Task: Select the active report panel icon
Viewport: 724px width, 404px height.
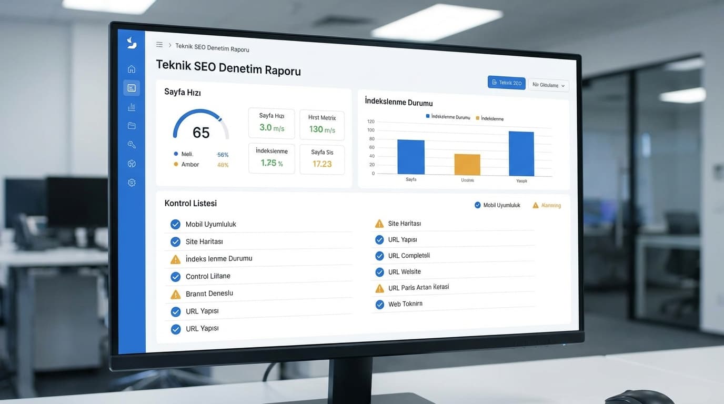Action: point(131,87)
